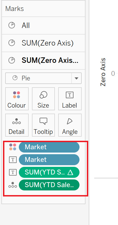Open the Detail marks card
The width and height of the screenshot is (118, 225).
17,125
